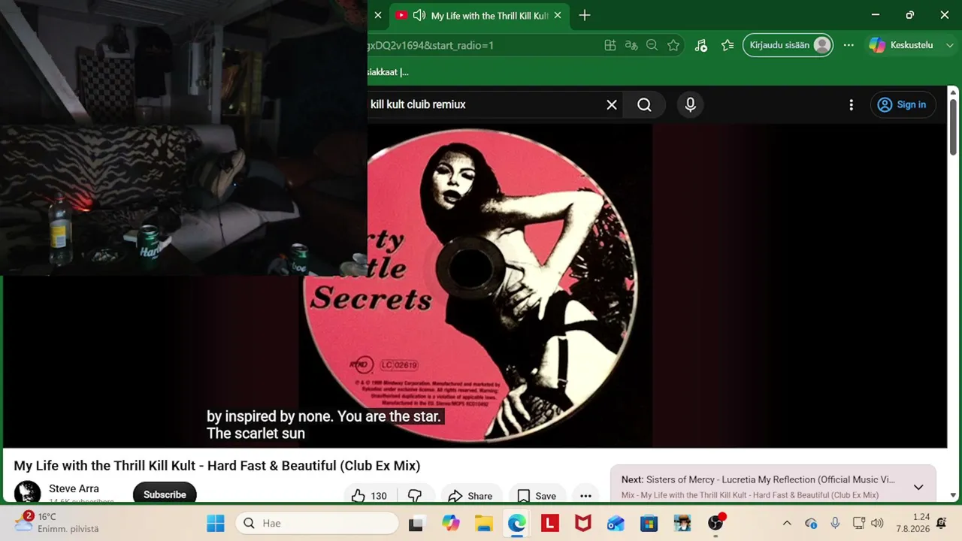The height and width of the screenshot is (541, 962).
Task: Open more actions under the video
Action: tap(585, 495)
